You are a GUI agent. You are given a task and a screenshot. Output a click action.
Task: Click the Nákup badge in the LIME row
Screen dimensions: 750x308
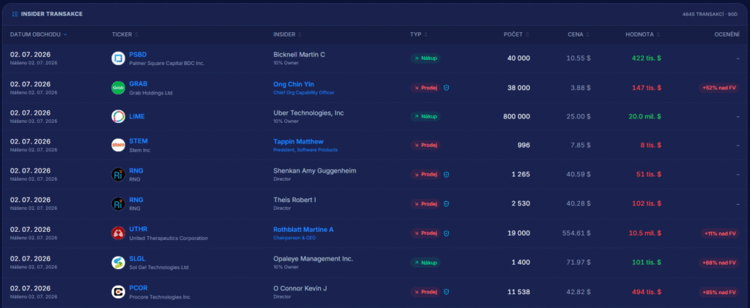click(x=426, y=116)
